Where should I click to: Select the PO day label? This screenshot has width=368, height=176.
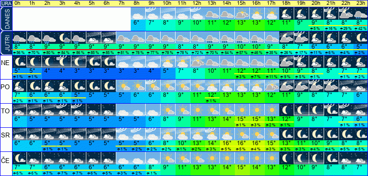click(x=5, y=87)
